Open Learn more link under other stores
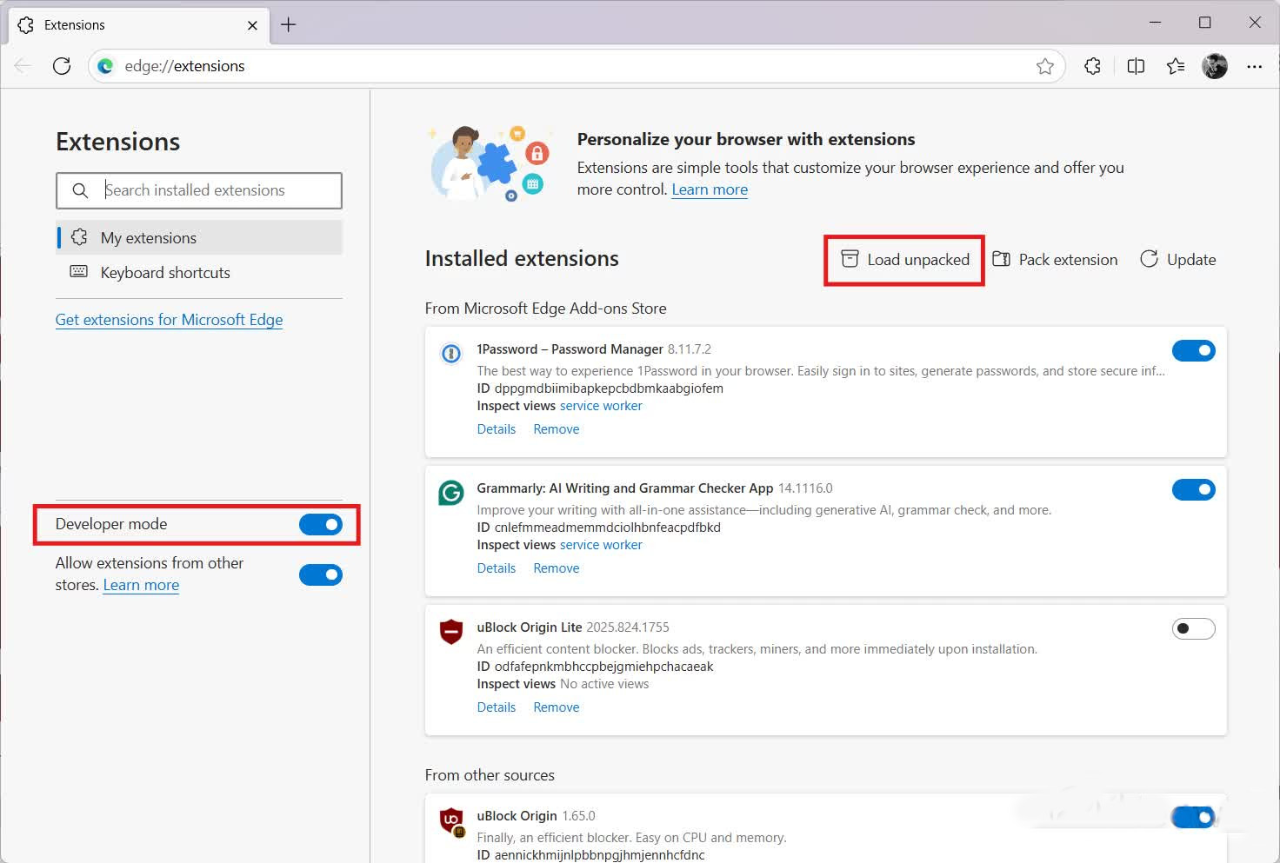Image resolution: width=1280 pixels, height=863 pixels. [x=141, y=585]
